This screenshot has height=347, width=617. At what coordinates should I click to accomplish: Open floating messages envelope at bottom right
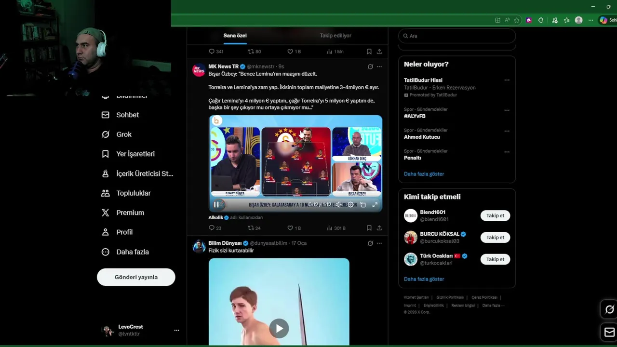coord(609,332)
